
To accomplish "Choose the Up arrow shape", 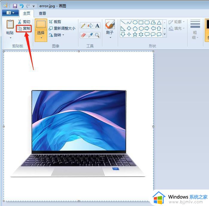I will [x=159, y=28].
